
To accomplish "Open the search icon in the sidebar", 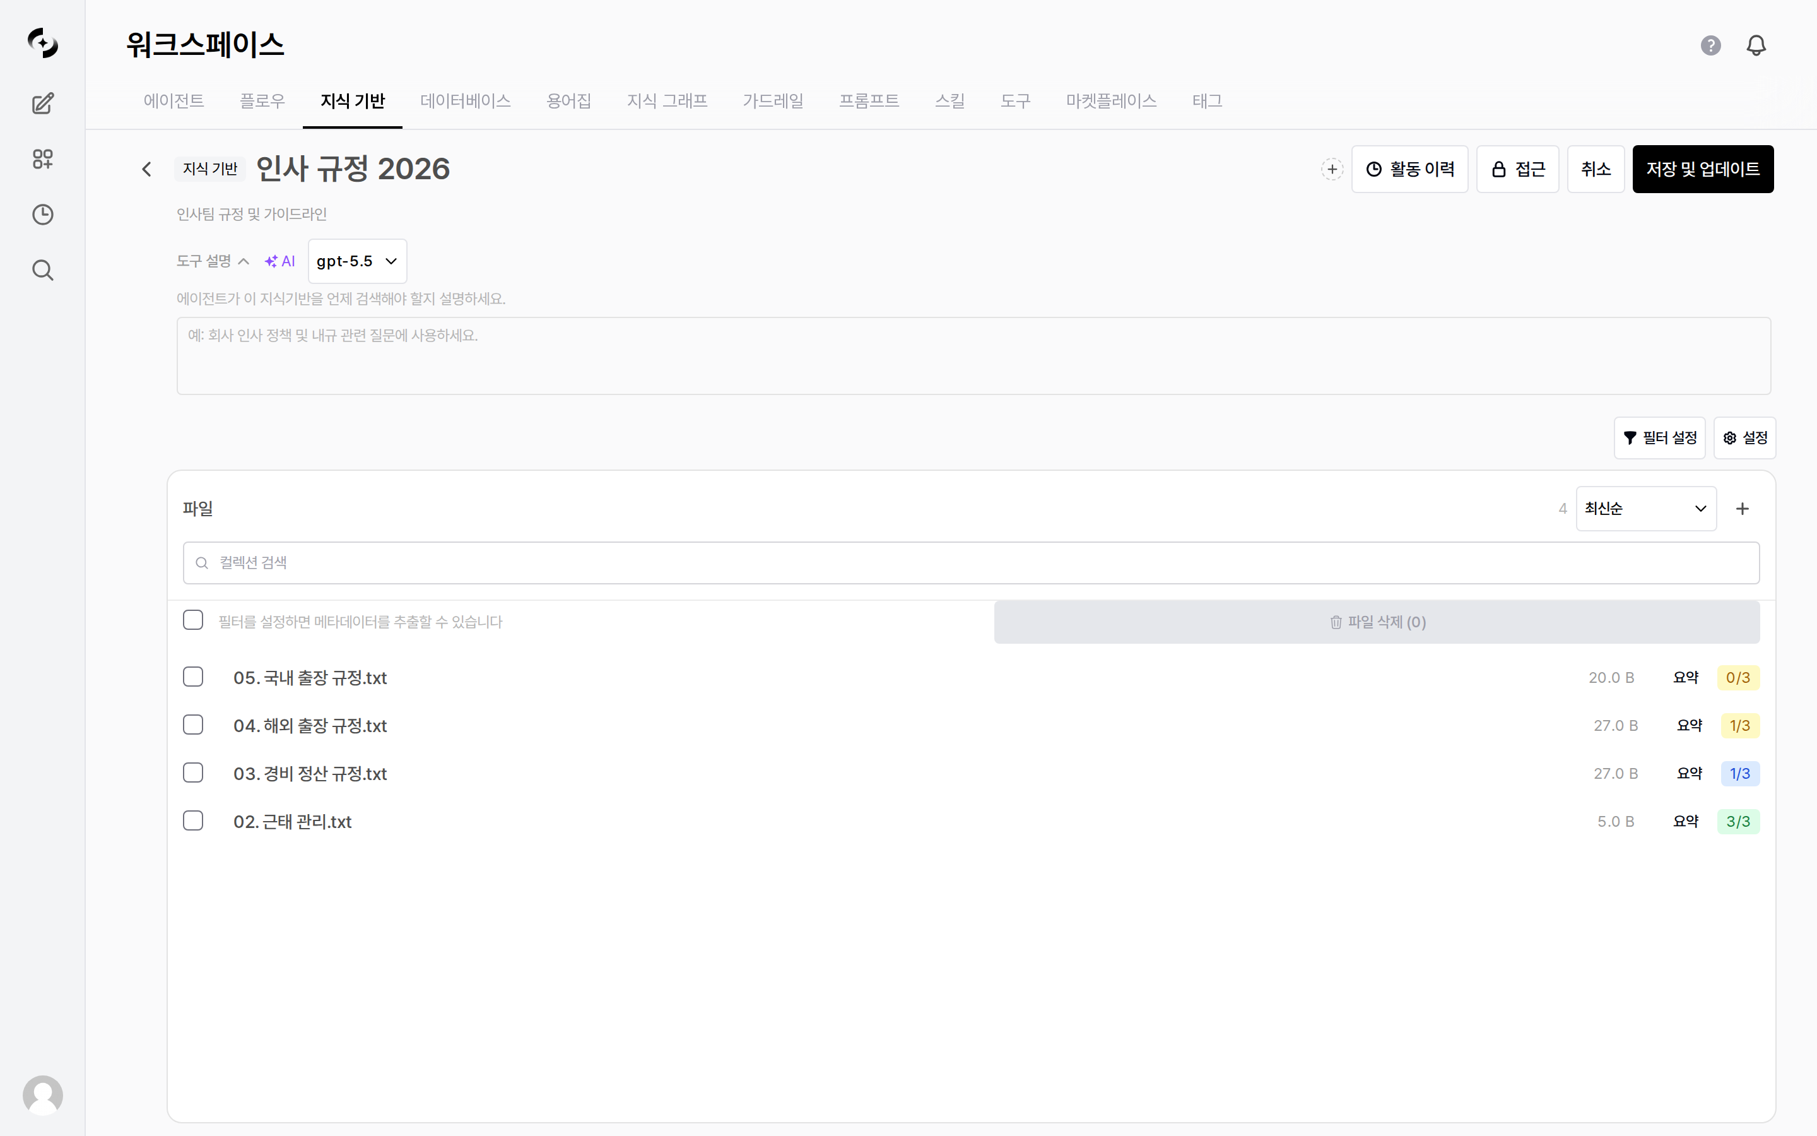I will (43, 271).
